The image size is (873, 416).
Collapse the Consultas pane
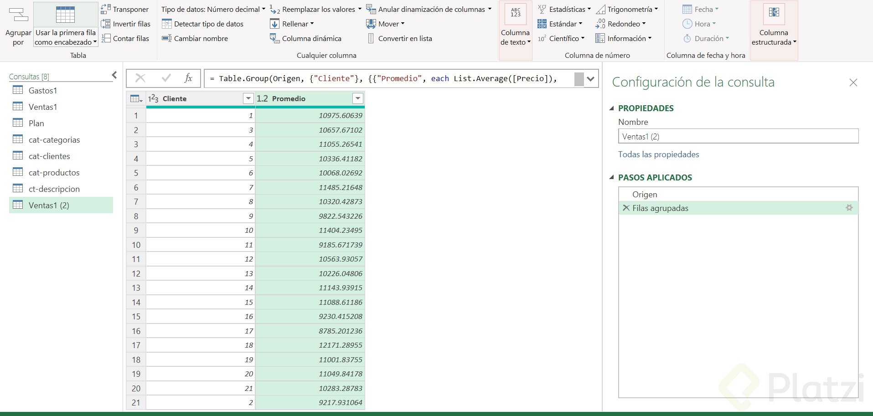[114, 75]
